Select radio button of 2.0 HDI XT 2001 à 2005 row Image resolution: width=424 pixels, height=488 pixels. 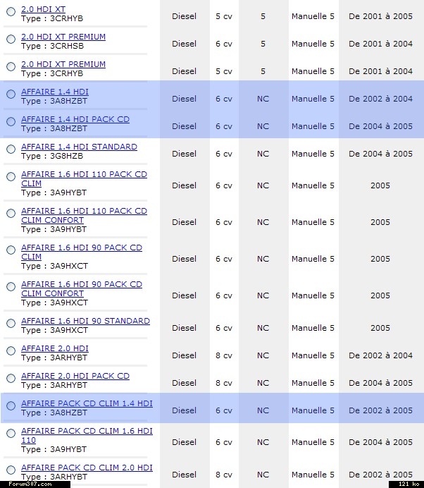pyautogui.click(x=11, y=11)
